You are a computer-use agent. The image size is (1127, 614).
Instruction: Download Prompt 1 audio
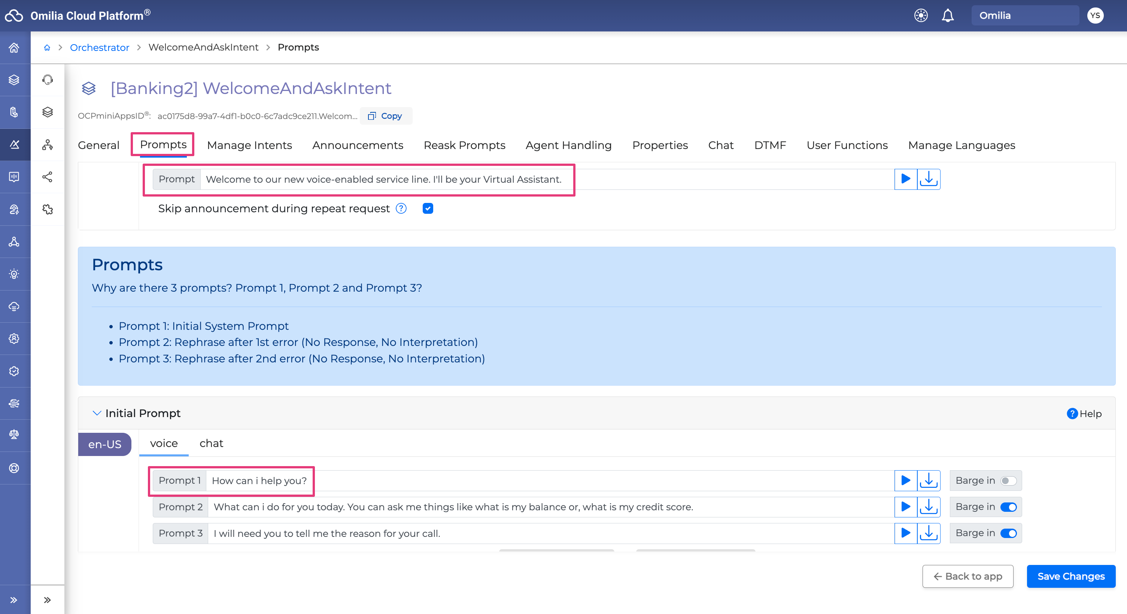(929, 481)
